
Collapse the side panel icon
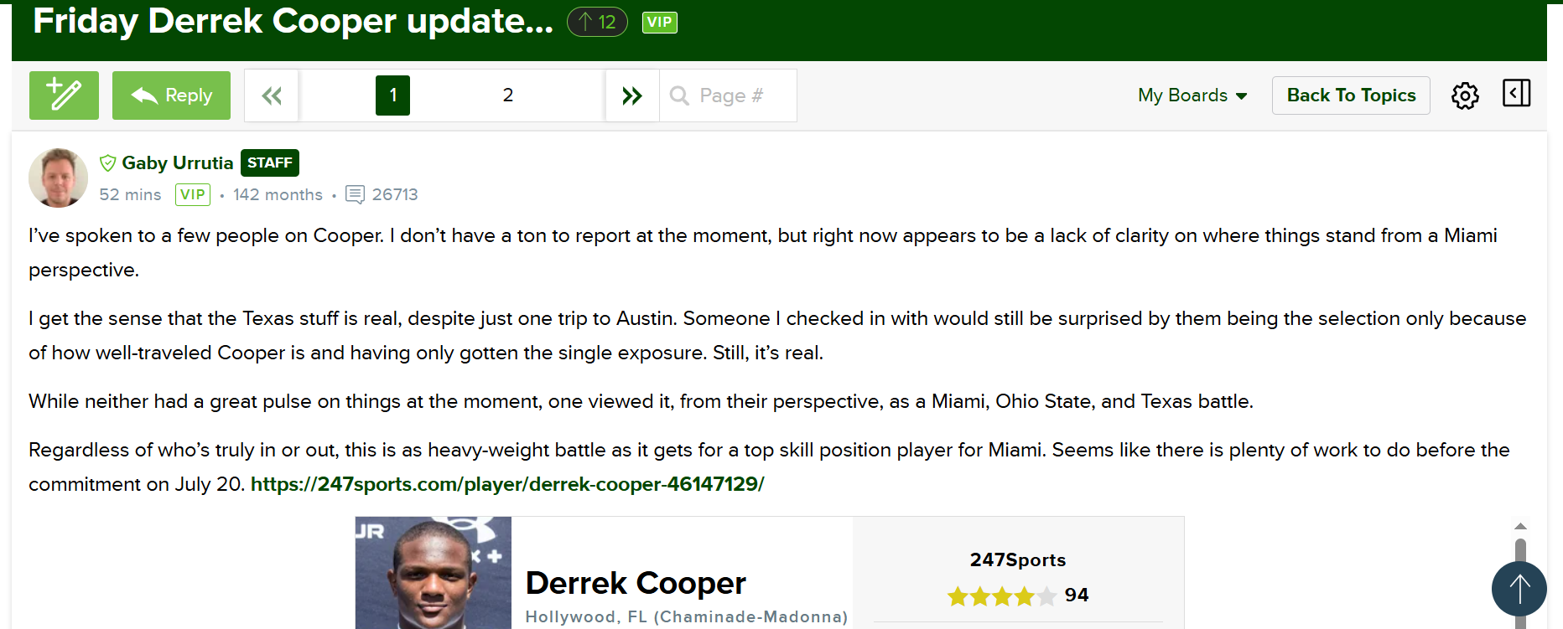click(x=1516, y=93)
